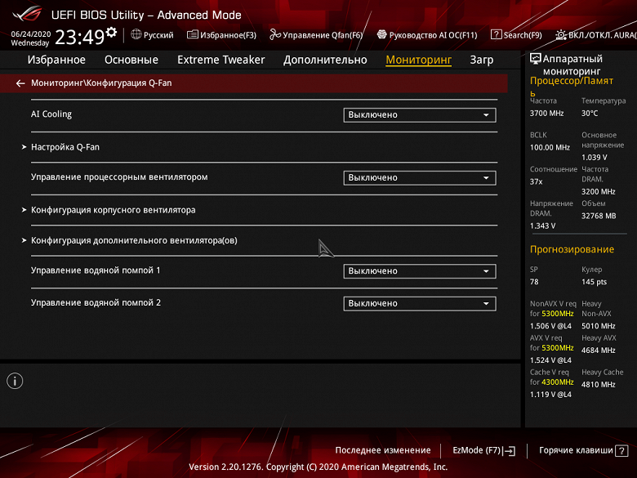Click the 32768 MB memory size value
The image size is (637, 478).
[x=599, y=216]
